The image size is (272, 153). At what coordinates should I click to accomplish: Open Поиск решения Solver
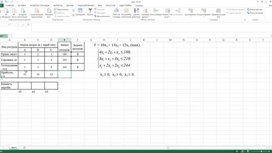coord(255,13)
